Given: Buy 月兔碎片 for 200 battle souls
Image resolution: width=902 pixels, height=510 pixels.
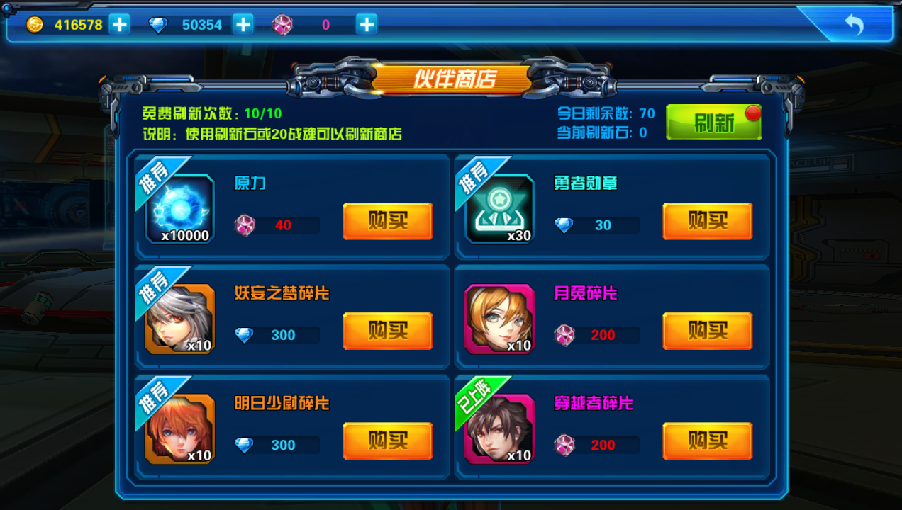Looking at the screenshot, I should click(x=708, y=331).
